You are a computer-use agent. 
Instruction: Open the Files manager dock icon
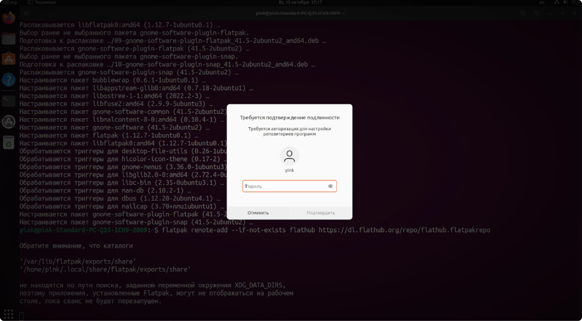click(x=9, y=39)
